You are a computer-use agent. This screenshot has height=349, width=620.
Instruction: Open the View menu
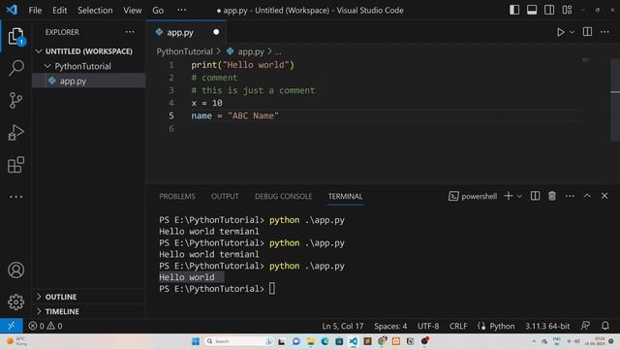(133, 11)
